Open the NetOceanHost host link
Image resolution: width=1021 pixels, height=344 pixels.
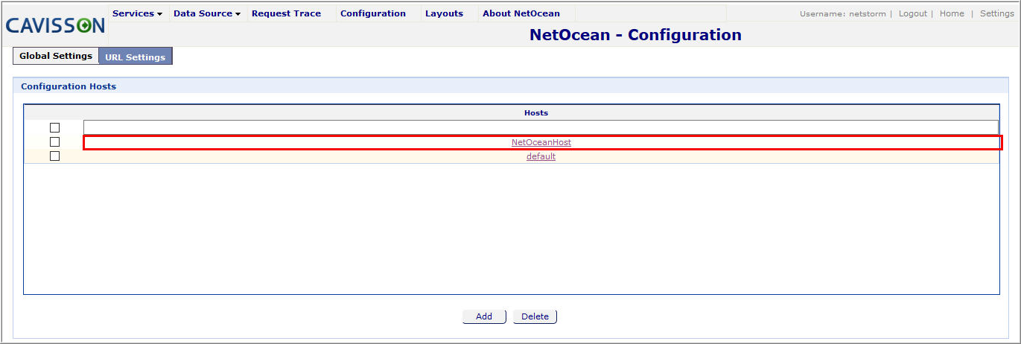(541, 142)
